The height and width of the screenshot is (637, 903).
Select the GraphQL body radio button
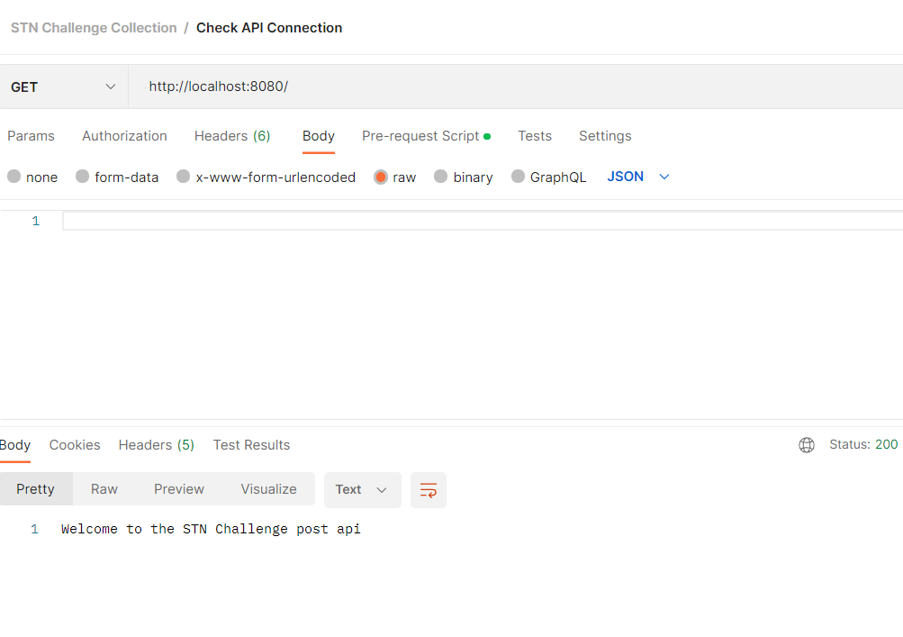[x=518, y=177]
